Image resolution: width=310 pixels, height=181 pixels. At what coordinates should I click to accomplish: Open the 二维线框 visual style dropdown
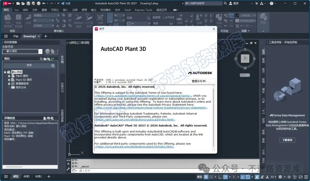(246, 15)
